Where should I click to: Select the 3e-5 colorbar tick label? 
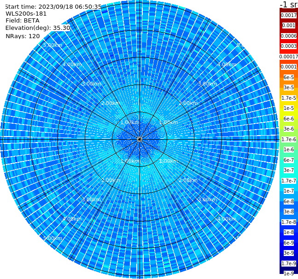[x=289, y=87]
